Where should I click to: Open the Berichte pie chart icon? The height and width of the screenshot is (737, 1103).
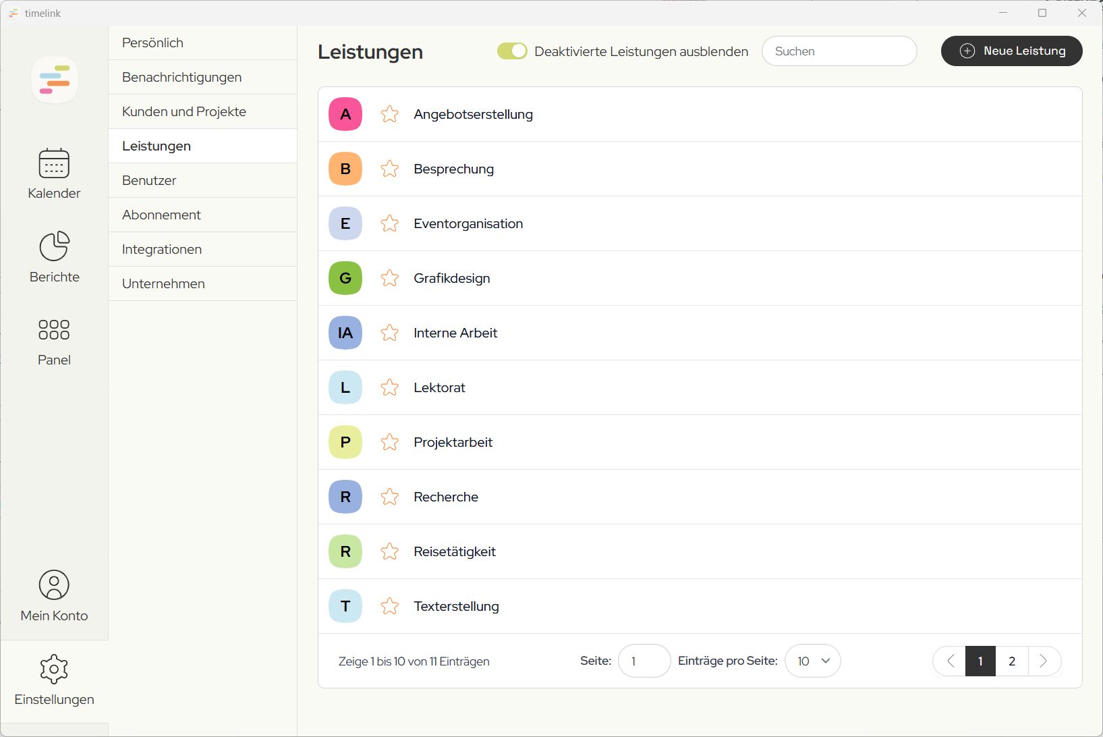pyautogui.click(x=54, y=246)
